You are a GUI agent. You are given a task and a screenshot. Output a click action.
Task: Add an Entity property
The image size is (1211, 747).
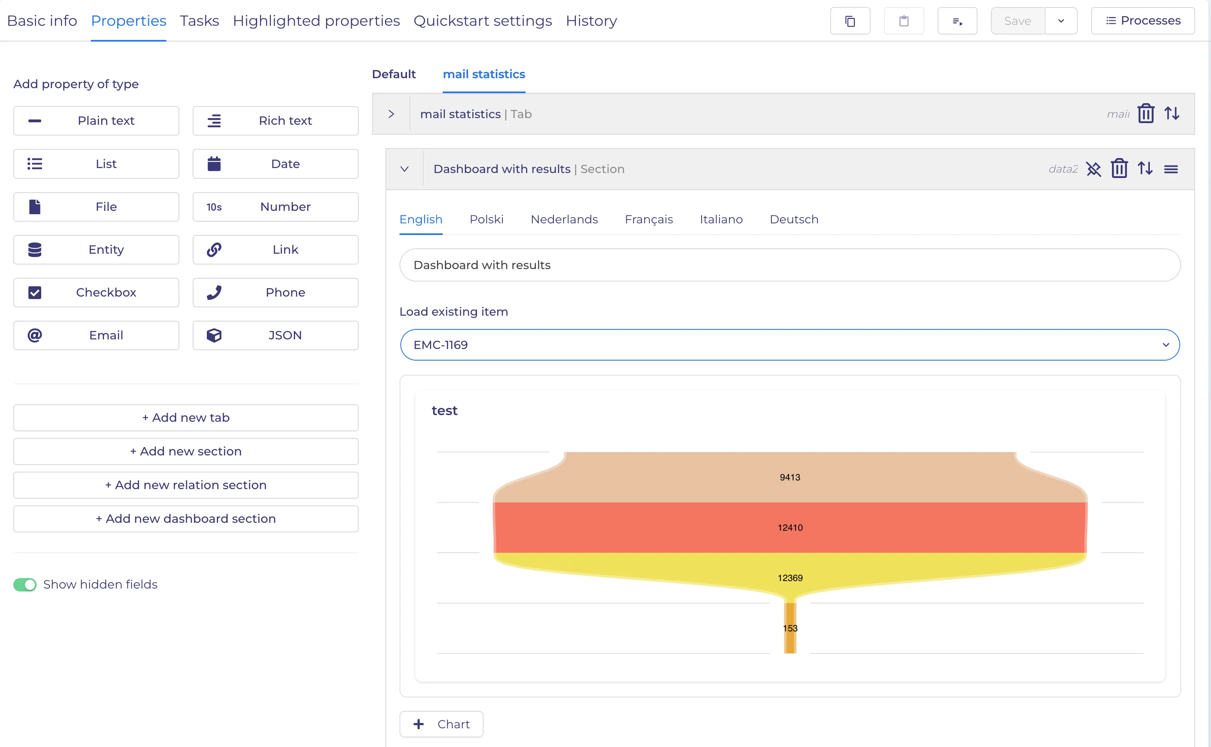97,250
